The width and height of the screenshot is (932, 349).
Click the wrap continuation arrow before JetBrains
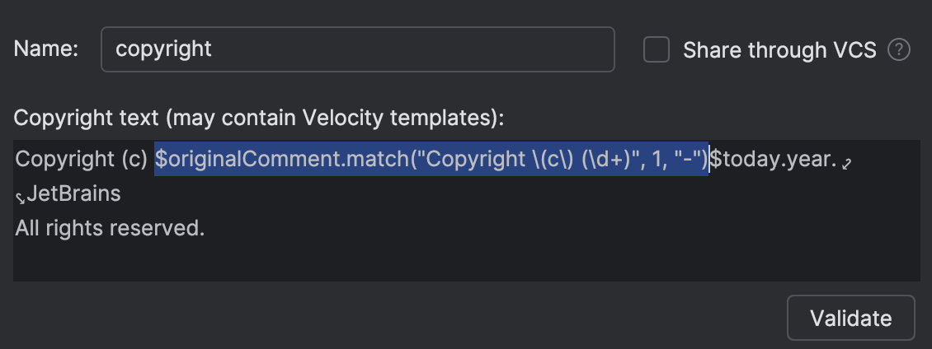20,197
